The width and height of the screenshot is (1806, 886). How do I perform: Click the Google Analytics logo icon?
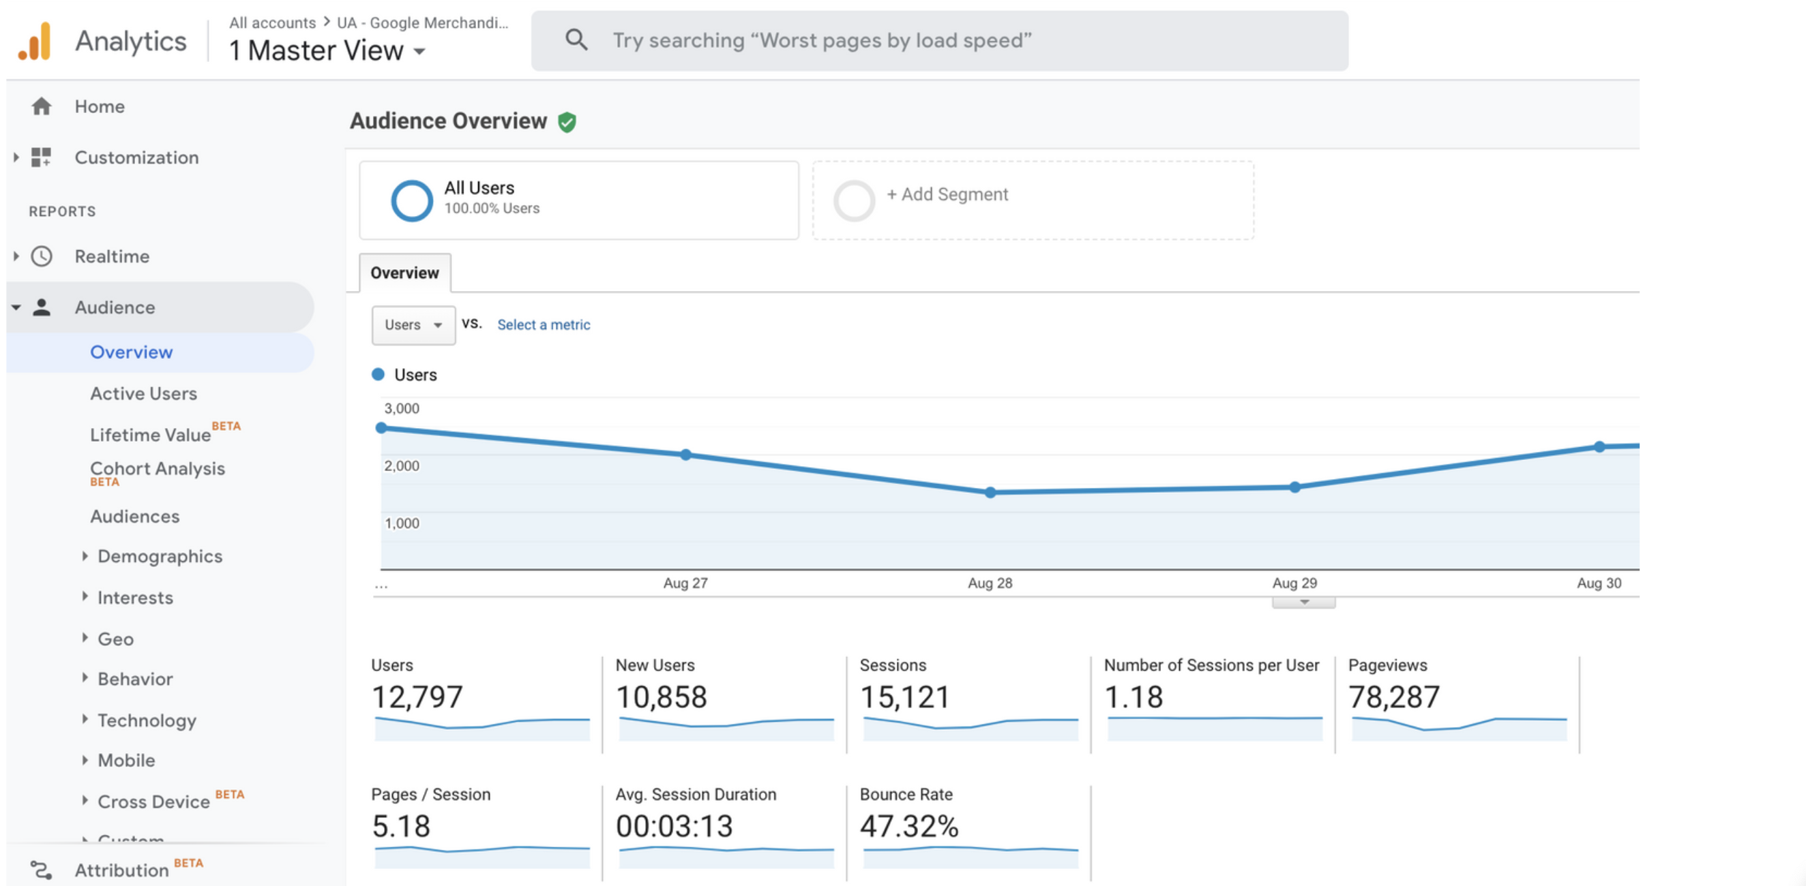coord(35,42)
